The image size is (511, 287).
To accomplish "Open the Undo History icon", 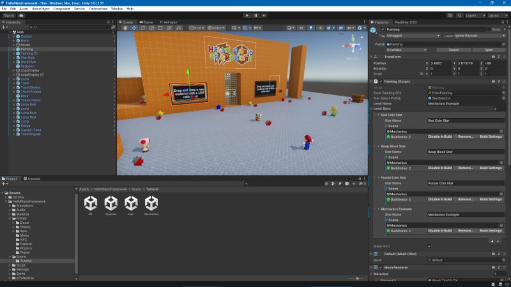I will [x=450, y=15].
